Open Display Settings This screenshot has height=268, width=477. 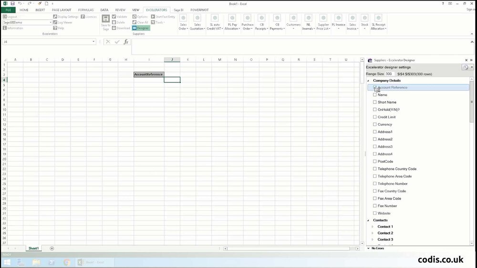tap(65, 17)
